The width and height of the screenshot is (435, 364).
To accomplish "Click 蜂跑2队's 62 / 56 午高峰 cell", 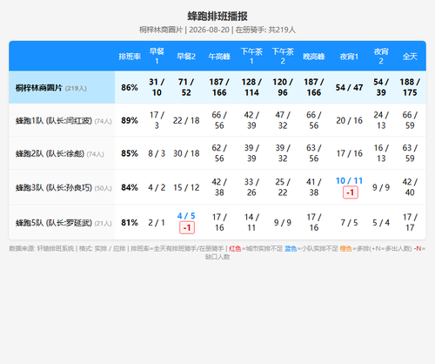I will [x=219, y=153].
